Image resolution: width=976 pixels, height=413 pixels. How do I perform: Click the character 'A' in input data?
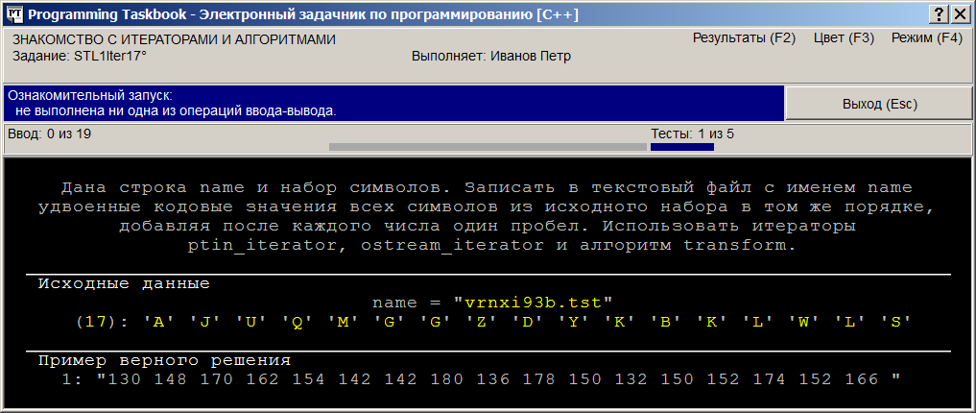point(158,322)
